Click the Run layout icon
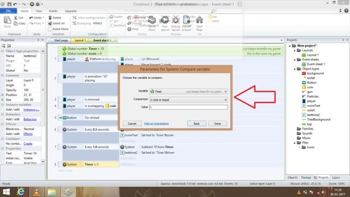The height and width of the screenshot is (197, 350). [x=165, y=20]
